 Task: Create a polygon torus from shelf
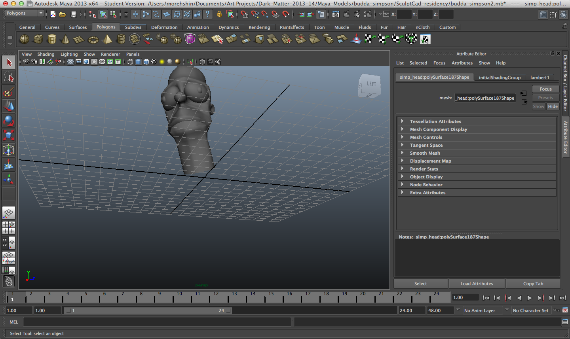click(x=93, y=39)
